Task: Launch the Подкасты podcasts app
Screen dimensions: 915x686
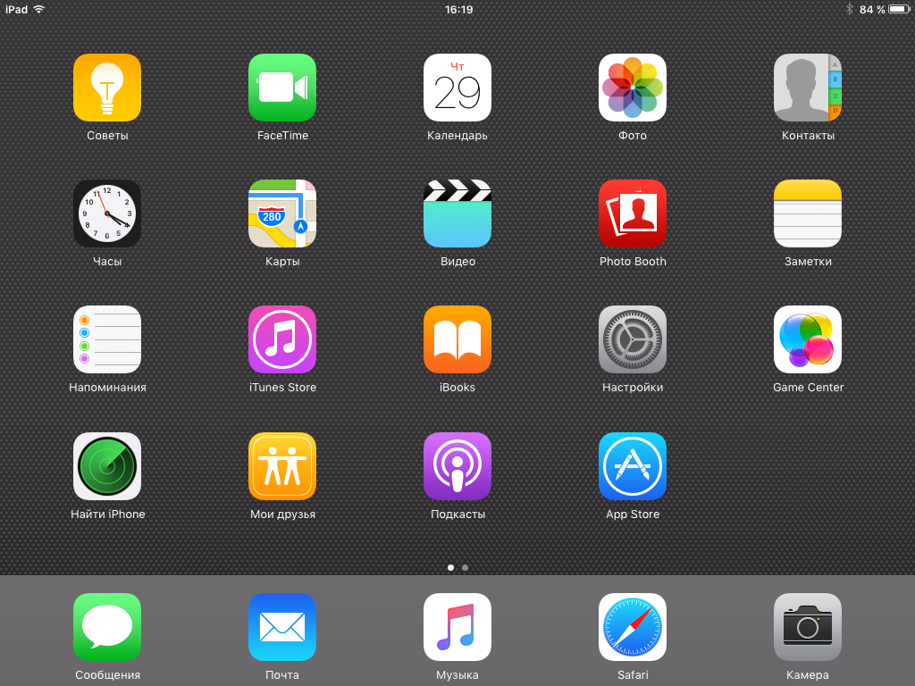Action: 457,466
